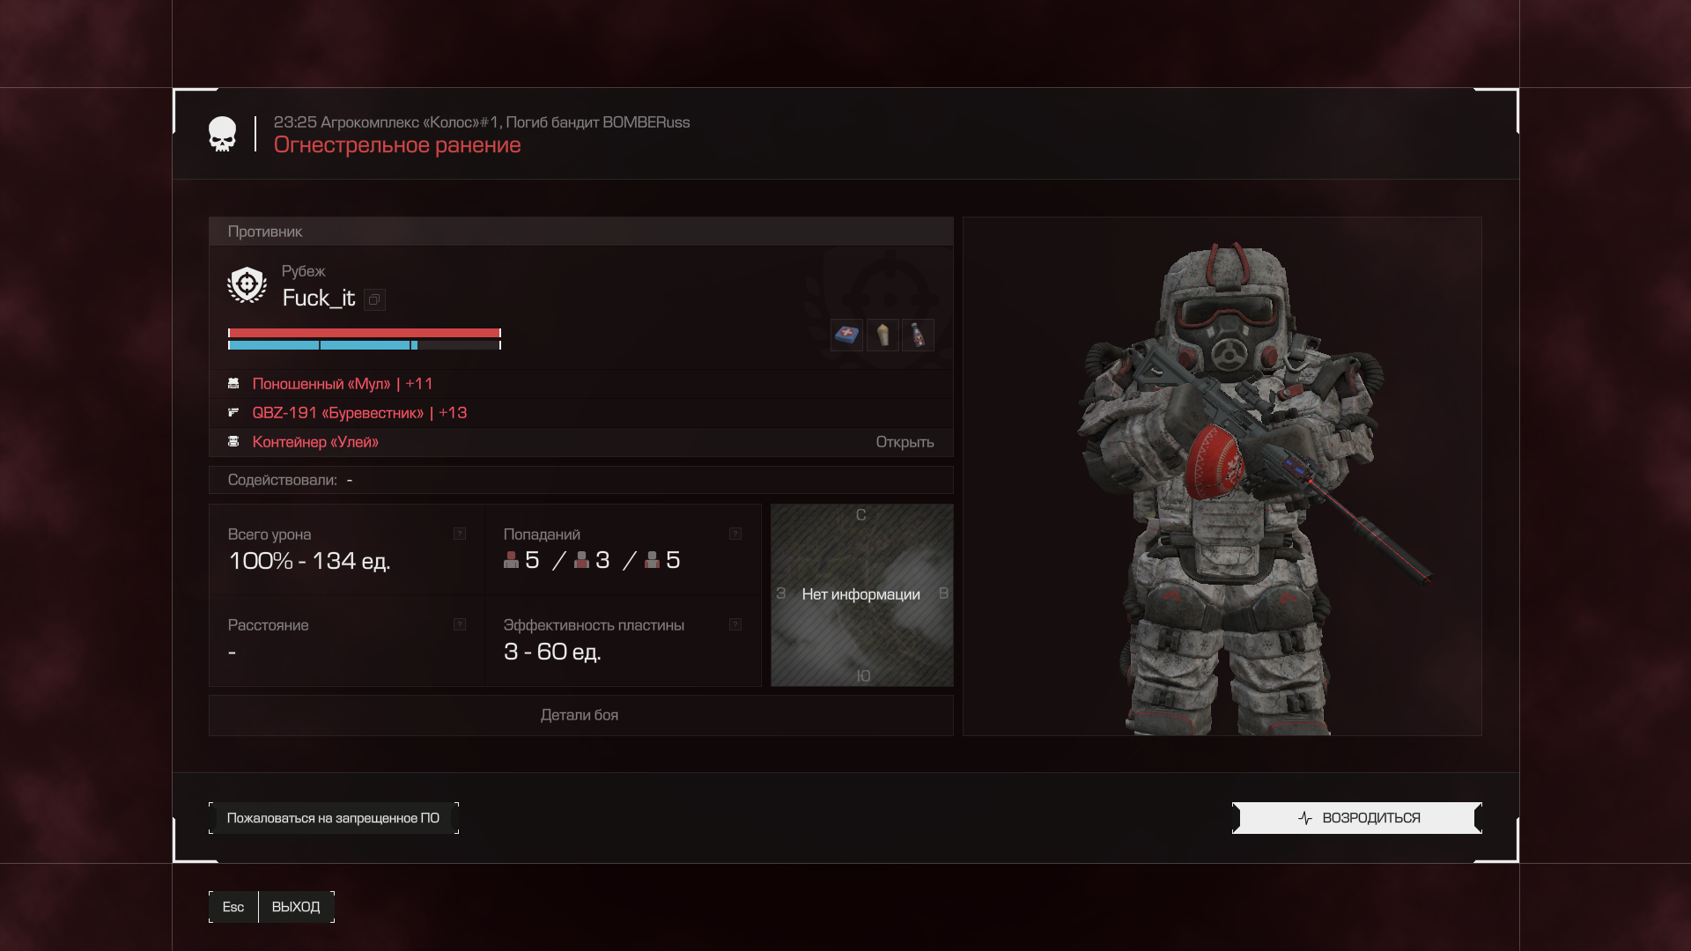
Task: Click the 3 - 60 ед. plate effectiveness value
Action: pyautogui.click(x=552, y=652)
